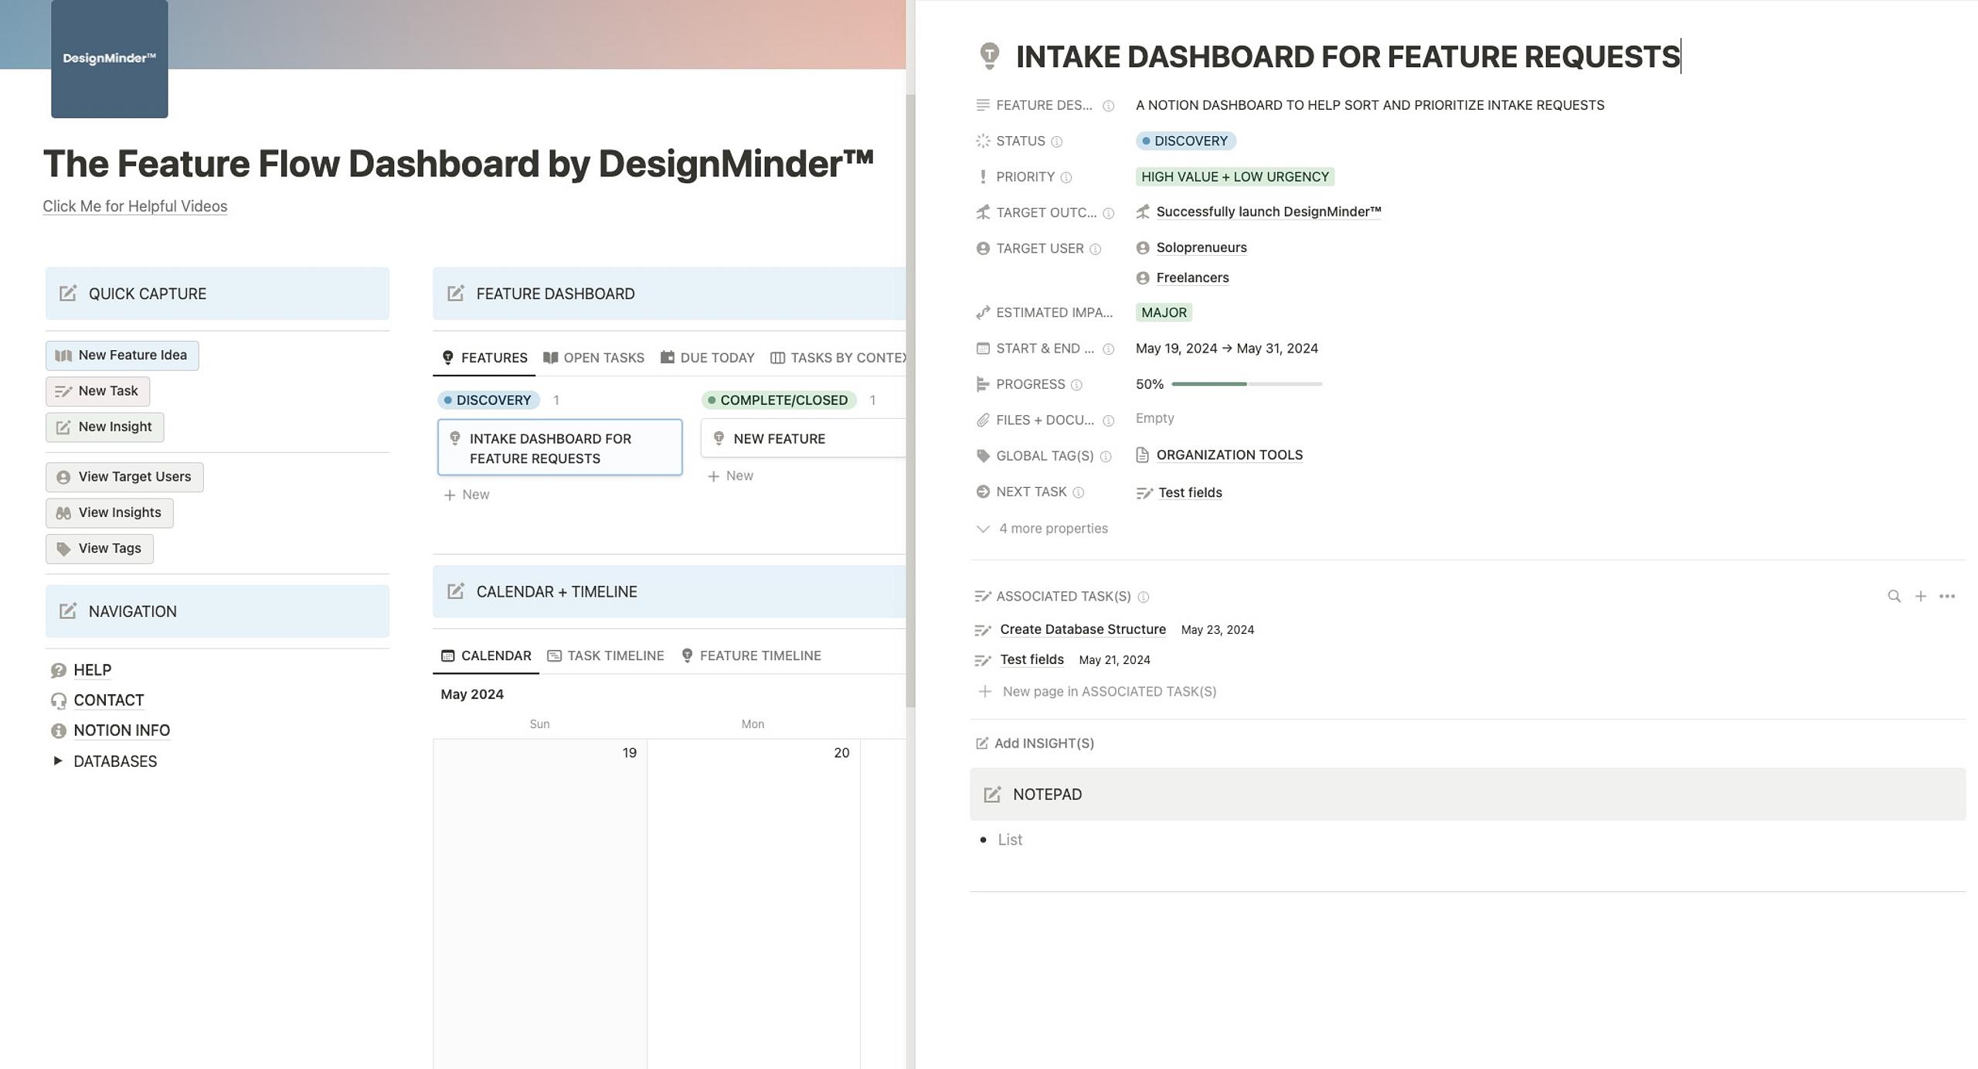Viewport: 1978px width, 1069px height.
Task: Click the Helpful Videos link
Action: click(134, 206)
